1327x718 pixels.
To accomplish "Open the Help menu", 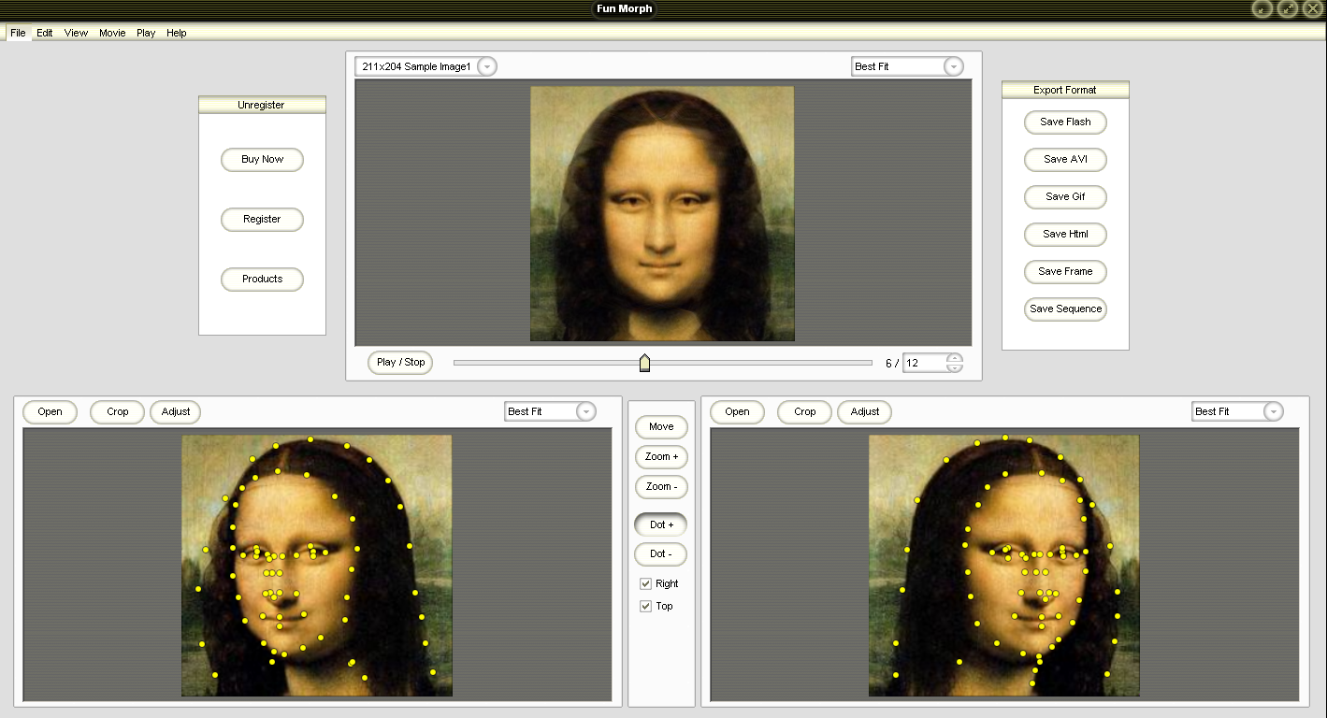I will coord(177,33).
